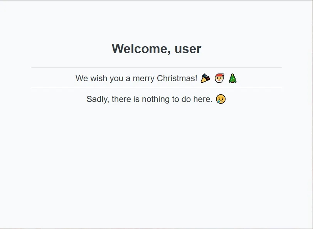The height and width of the screenshot is (229, 313).
Task: Click the horizontal divider below the heading
Action: point(156,67)
